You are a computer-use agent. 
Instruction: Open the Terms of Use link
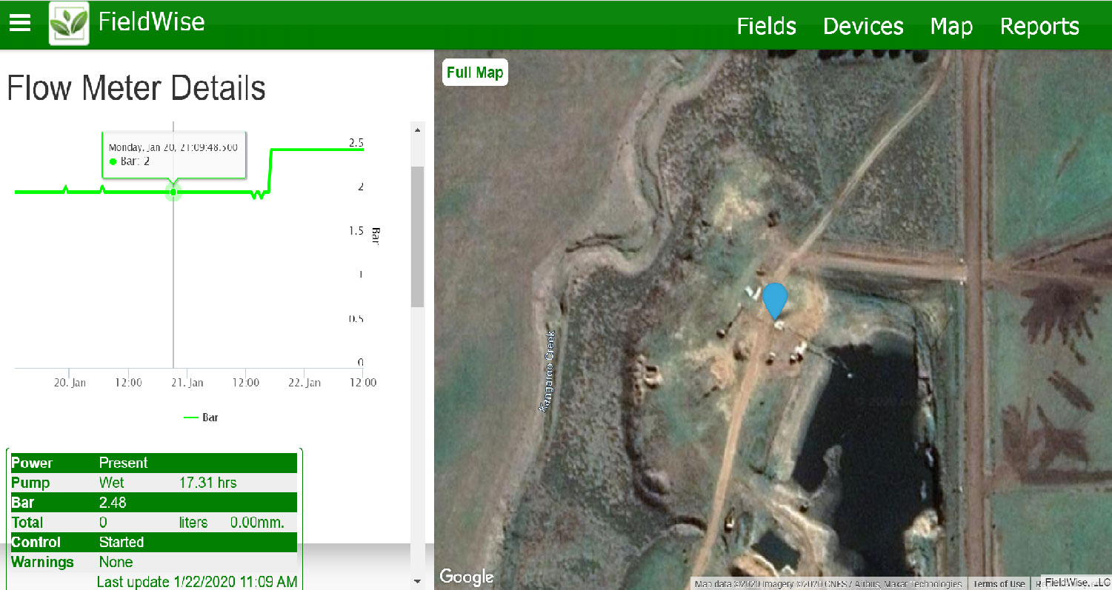[x=999, y=584]
